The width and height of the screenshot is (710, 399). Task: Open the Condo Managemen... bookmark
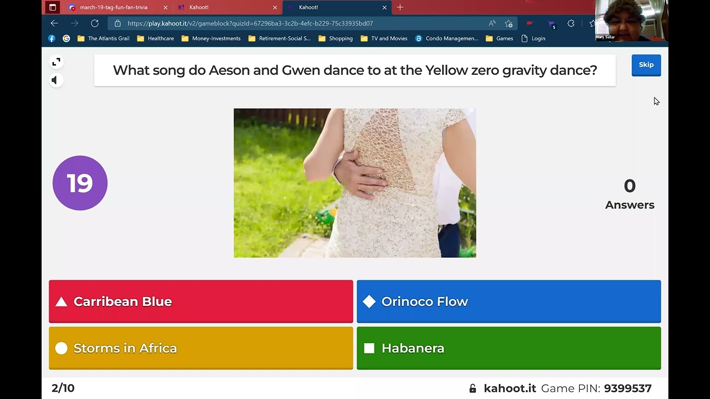[446, 38]
